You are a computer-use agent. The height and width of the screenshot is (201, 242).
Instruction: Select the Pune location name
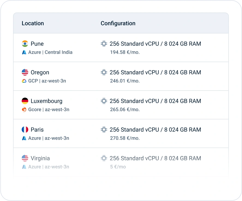[x=37, y=44]
